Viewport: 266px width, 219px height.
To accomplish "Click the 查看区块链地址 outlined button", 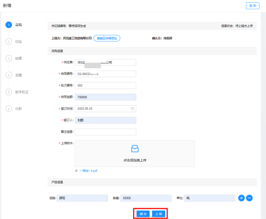I will coord(107,38).
